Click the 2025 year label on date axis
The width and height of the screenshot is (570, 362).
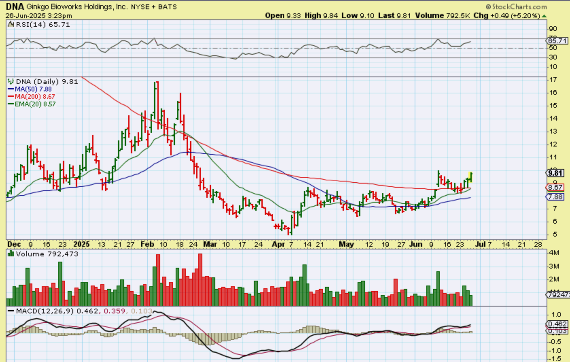(82, 244)
